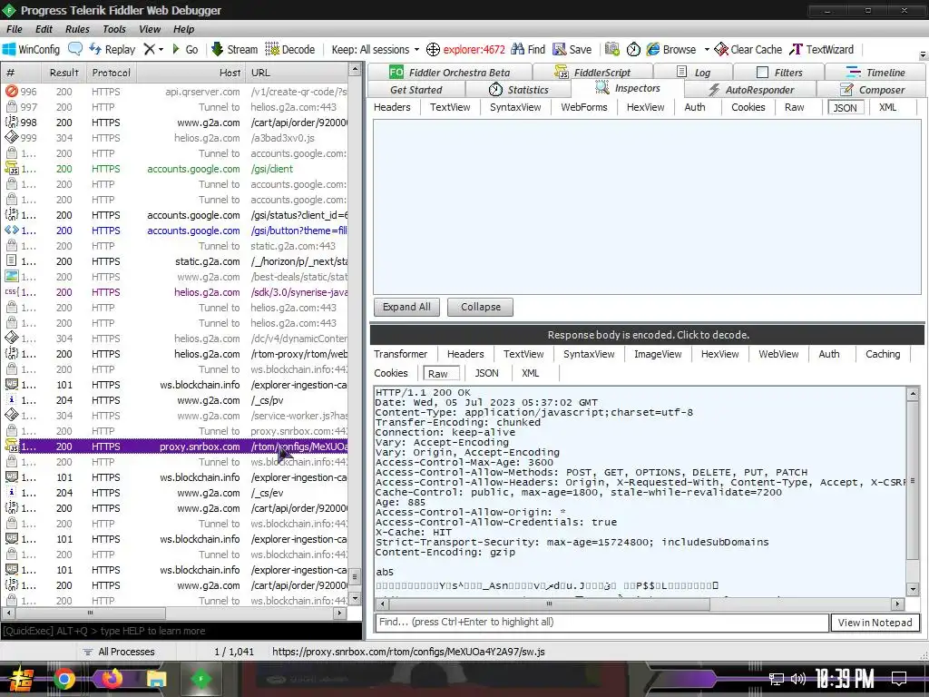Viewport: 929px width, 697px height.
Task: Click the WinConfig toolbar icon
Action: point(31,49)
